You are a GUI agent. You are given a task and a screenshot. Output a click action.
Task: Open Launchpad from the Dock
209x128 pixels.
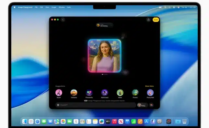(x=31, y=122)
